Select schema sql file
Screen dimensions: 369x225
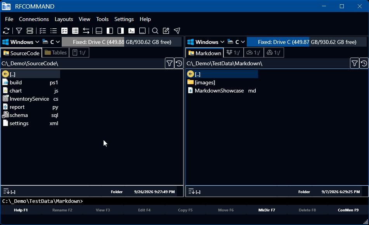click(x=31, y=115)
